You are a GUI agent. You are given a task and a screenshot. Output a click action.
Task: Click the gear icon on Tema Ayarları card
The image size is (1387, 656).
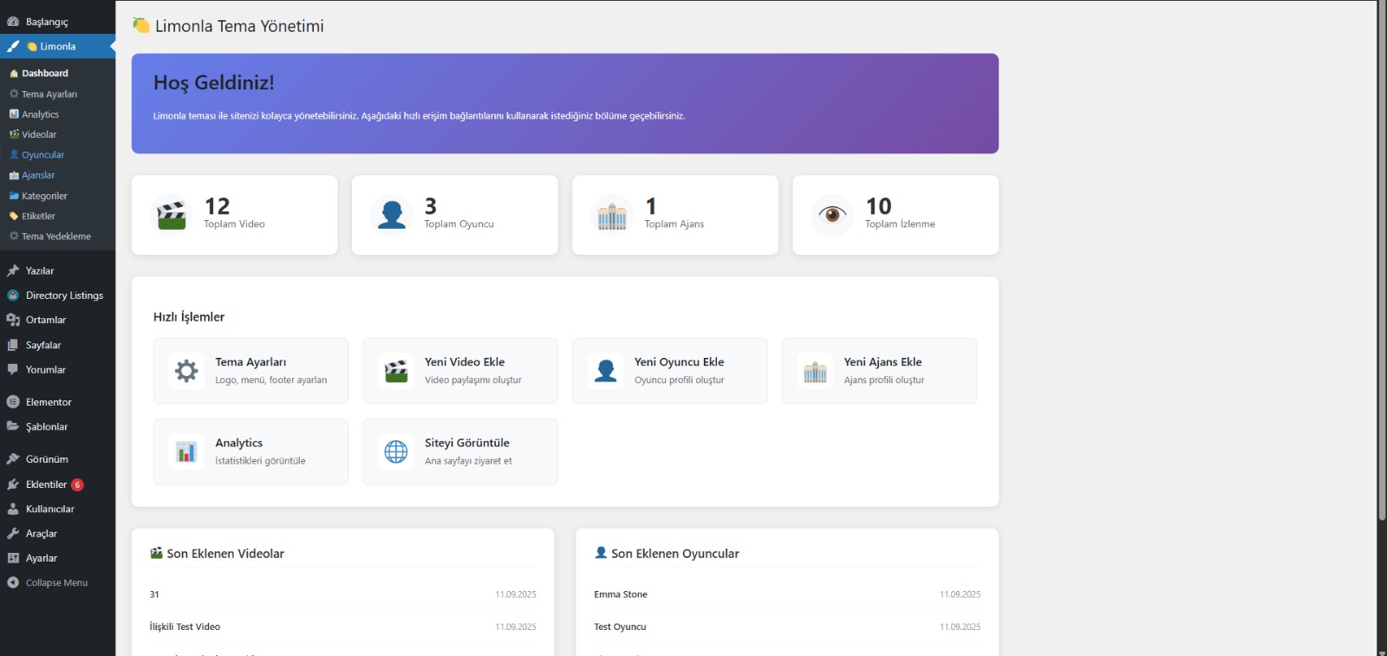coord(186,371)
